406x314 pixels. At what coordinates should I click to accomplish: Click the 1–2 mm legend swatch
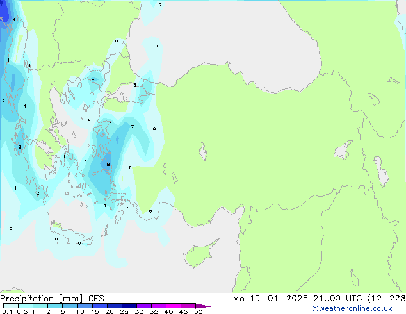[40, 306]
